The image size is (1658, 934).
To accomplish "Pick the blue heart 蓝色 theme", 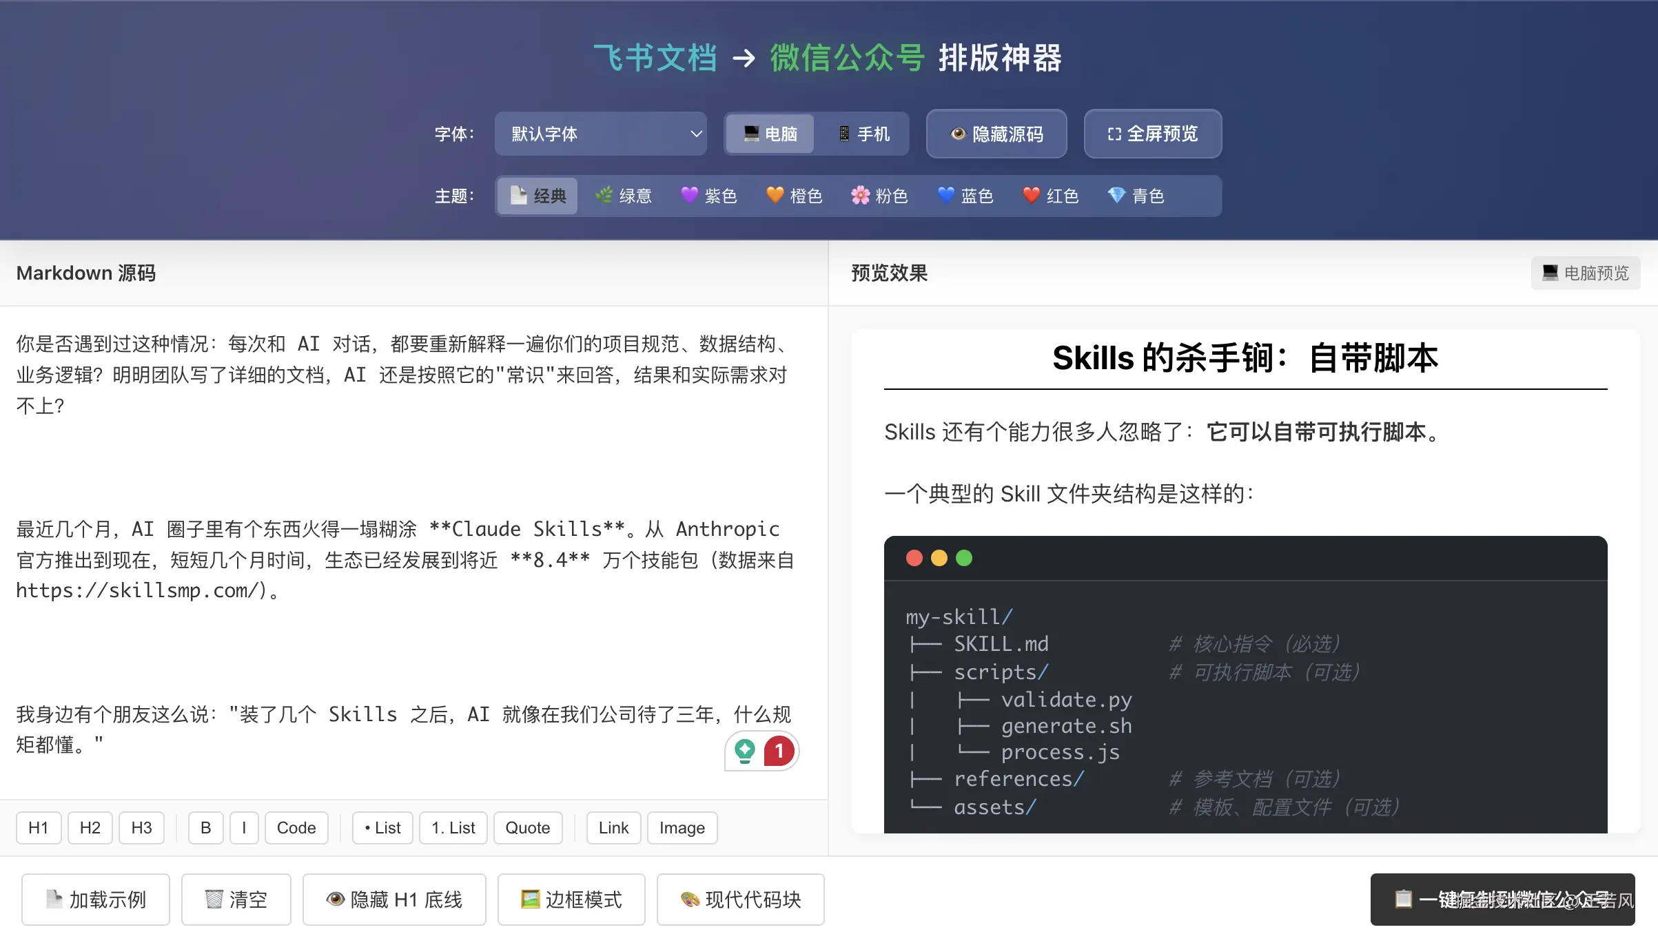I will (x=965, y=196).
